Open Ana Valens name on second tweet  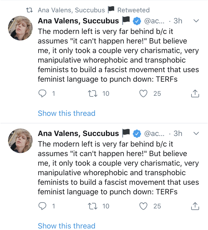(x=78, y=133)
